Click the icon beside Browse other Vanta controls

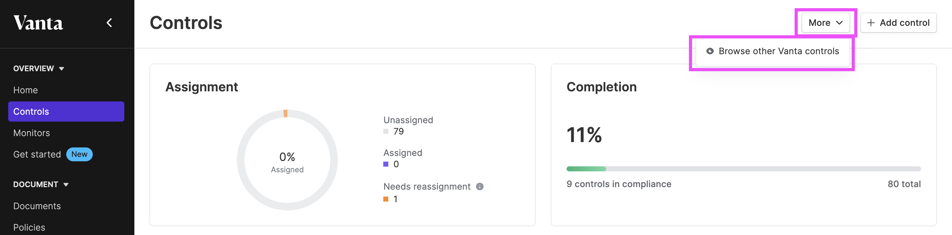click(710, 51)
